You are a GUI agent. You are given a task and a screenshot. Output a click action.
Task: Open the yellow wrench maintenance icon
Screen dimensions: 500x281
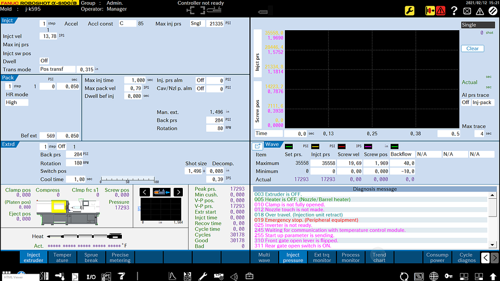pos(409,11)
